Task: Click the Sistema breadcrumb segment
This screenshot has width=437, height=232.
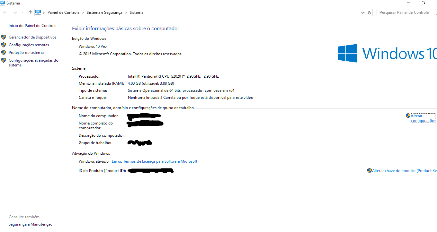Action: click(137, 13)
